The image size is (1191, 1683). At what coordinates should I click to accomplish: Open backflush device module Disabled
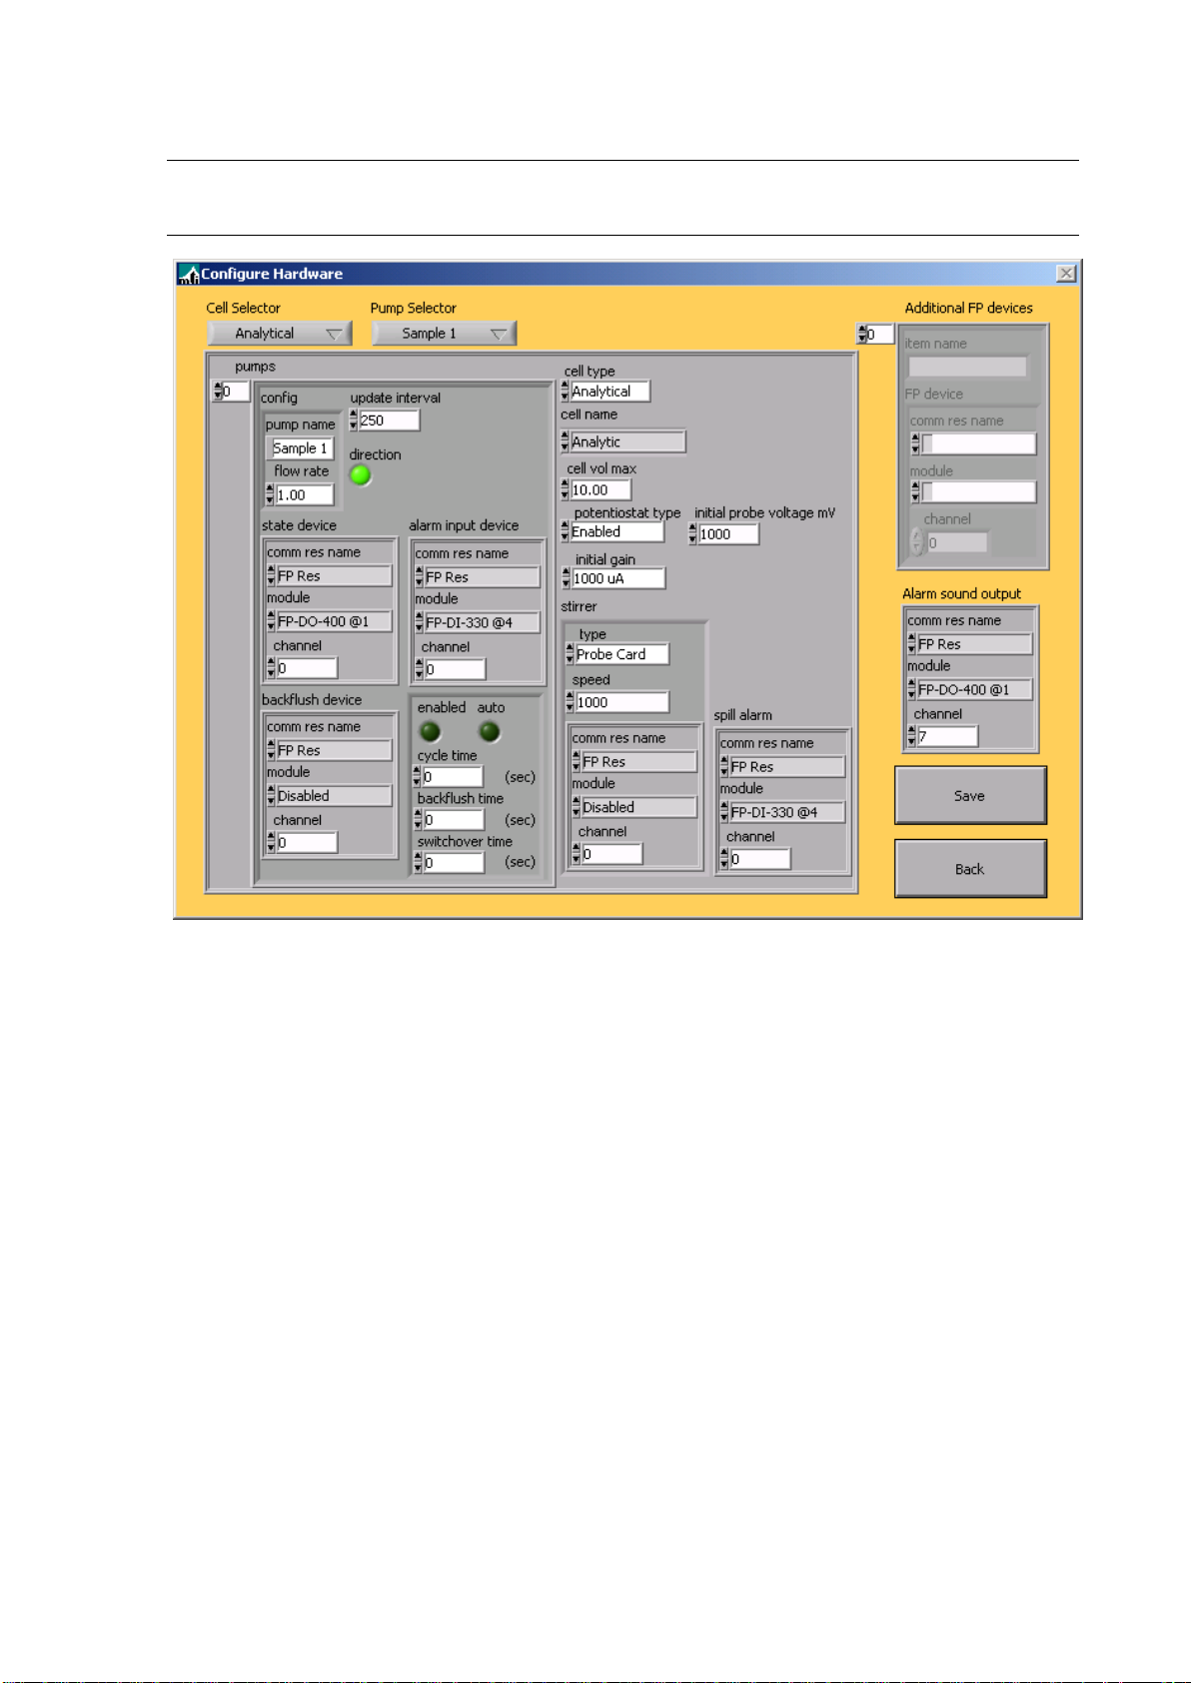pyautogui.click(x=334, y=796)
